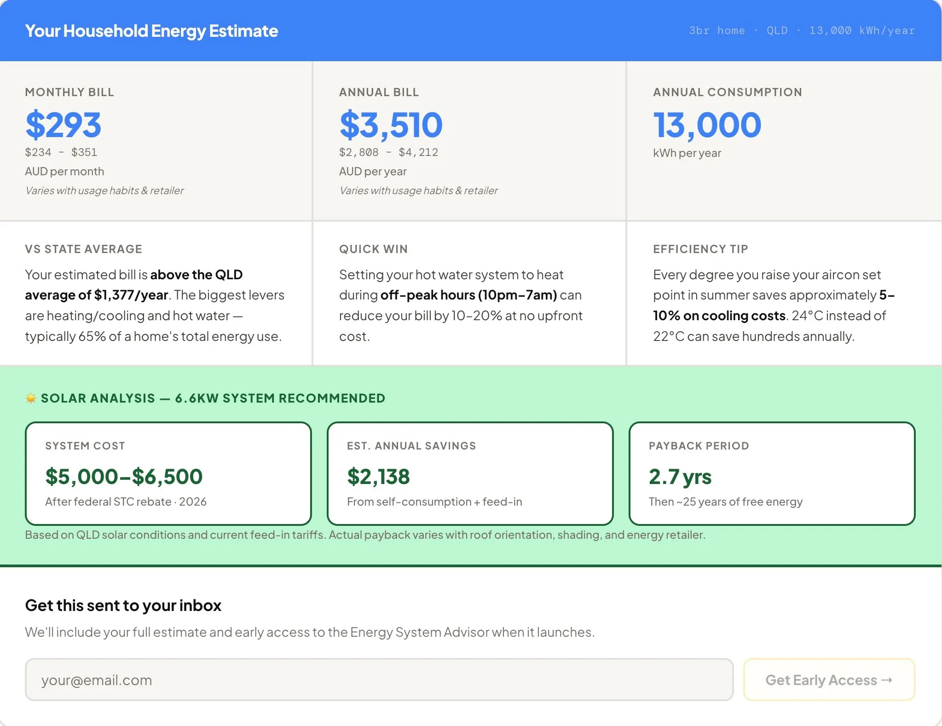Screen dimensions: 942x726
Task: Click the 2.7 yrs payback value
Action: click(x=680, y=476)
